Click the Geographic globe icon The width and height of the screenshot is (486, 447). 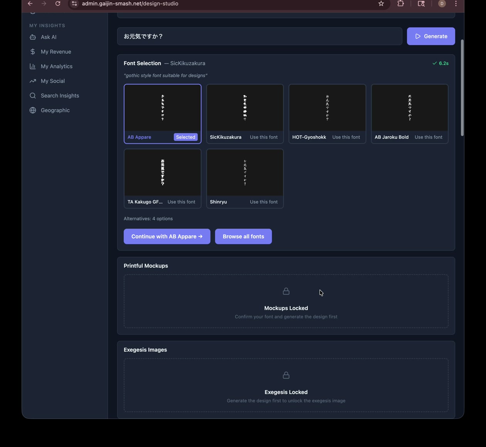[x=33, y=110]
